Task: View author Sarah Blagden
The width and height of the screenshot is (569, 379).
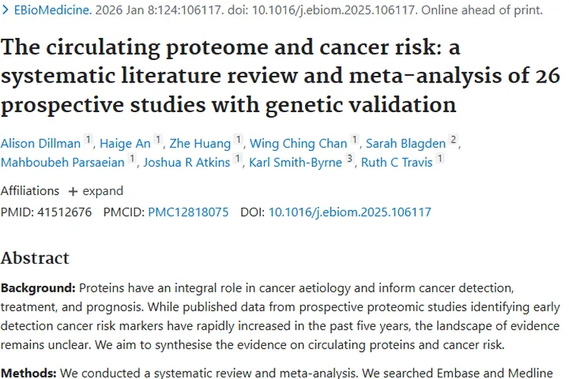Action: 405,142
